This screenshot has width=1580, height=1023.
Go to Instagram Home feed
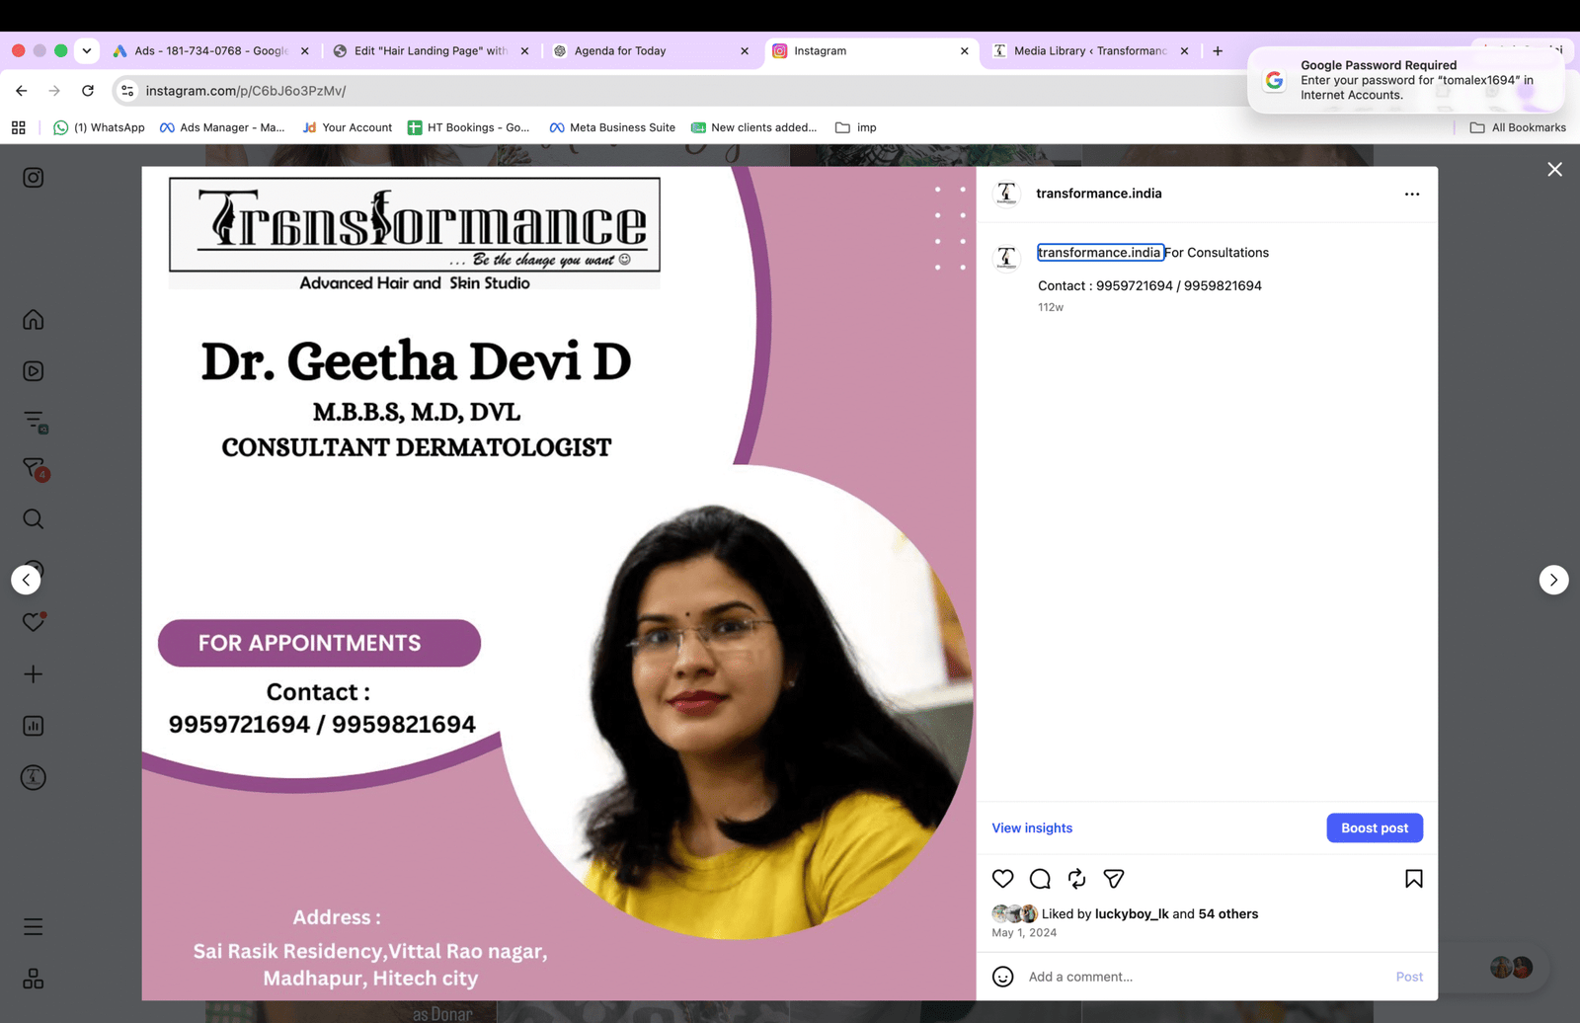click(34, 320)
